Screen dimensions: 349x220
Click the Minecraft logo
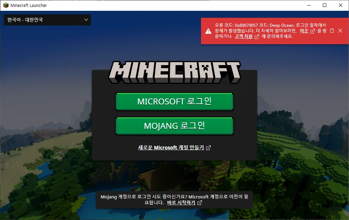coord(174,72)
